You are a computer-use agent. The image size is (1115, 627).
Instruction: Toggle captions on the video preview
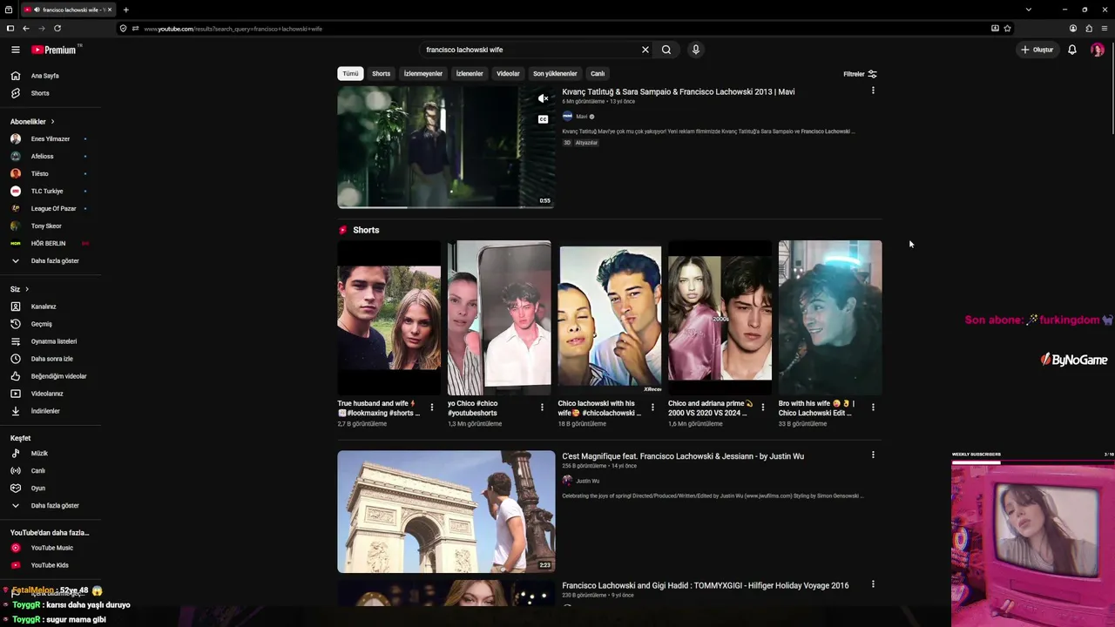543,119
